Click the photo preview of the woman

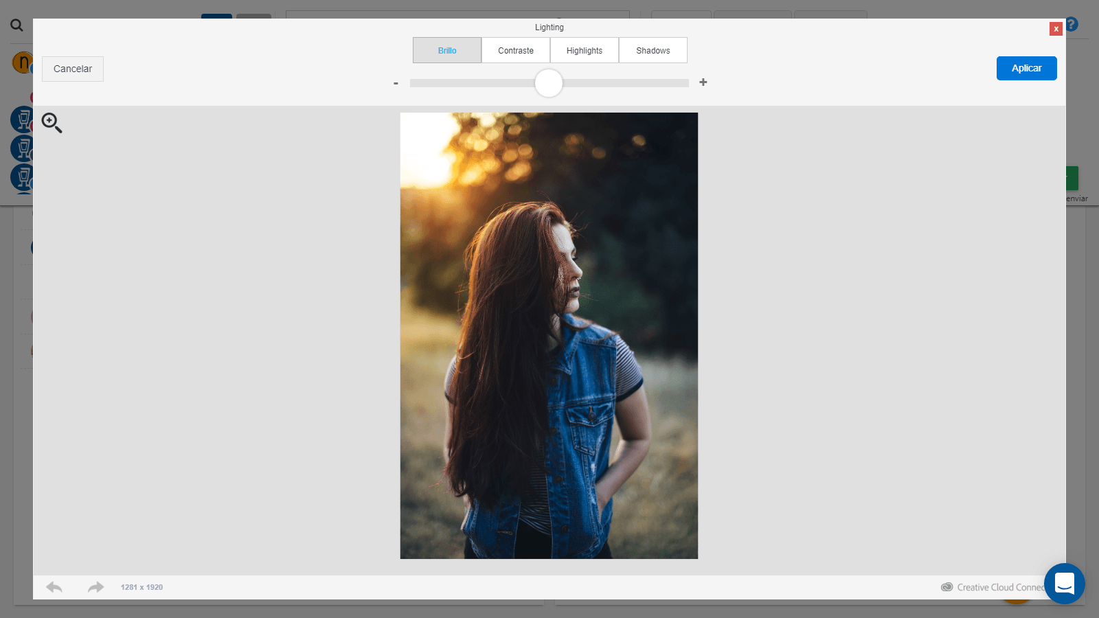(x=549, y=336)
